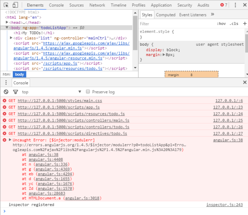Clear the console with the ban icon
Viewport: 248px width, 215px height.
[6, 92]
